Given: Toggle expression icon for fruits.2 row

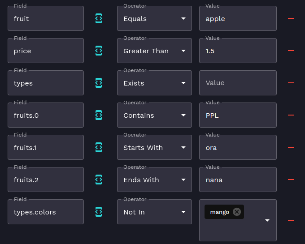Looking at the screenshot, I should 99,180.
